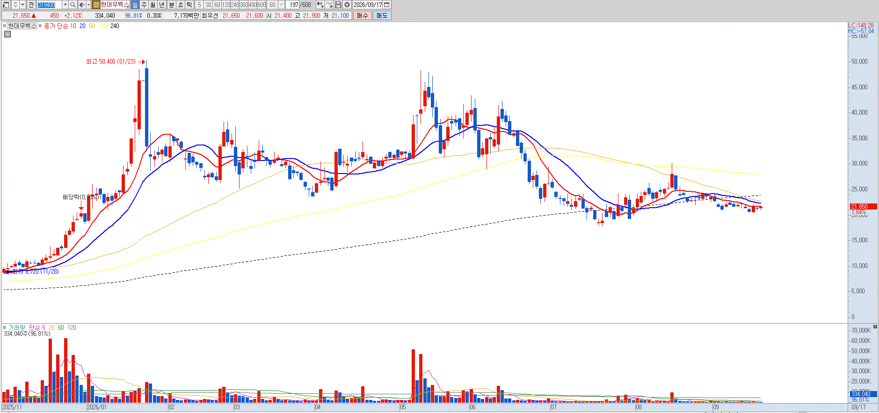Switch to the 년 (yearly) chart period
Viewport: 879px width, 413px height.
(x=162, y=5)
